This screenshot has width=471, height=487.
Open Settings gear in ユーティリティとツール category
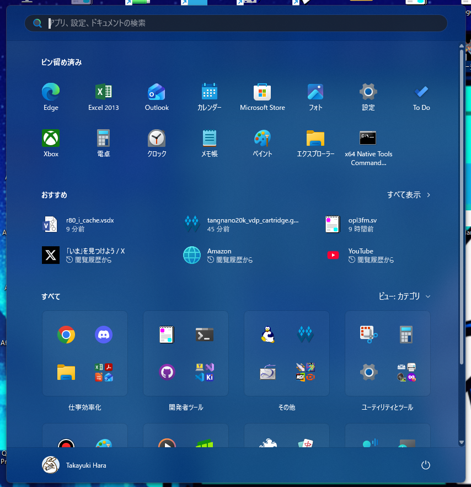click(368, 372)
